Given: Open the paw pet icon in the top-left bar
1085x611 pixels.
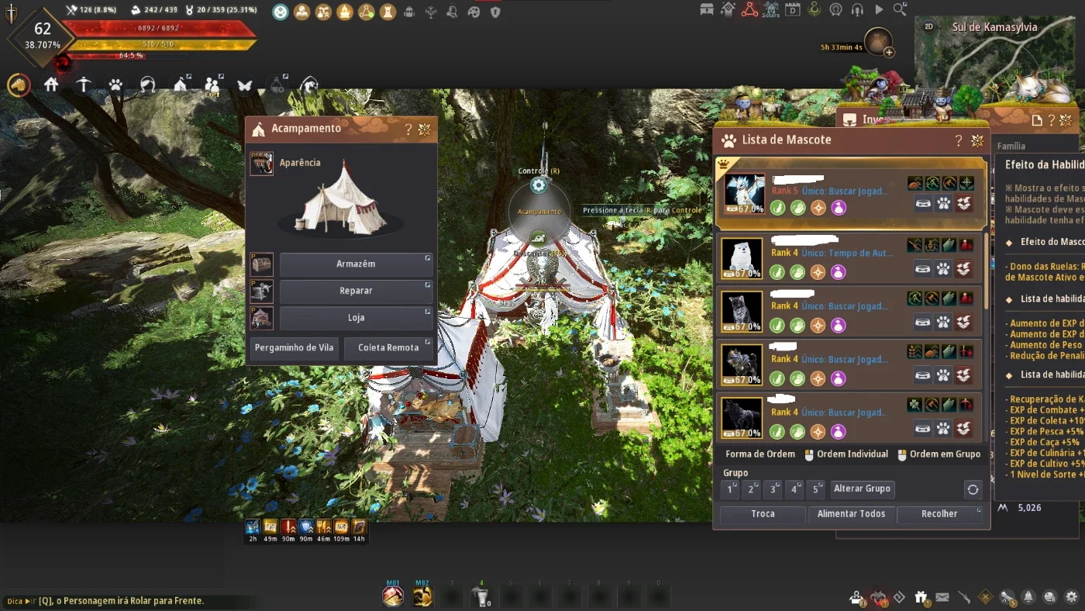Looking at the screenshot, I should pos(115,85).
